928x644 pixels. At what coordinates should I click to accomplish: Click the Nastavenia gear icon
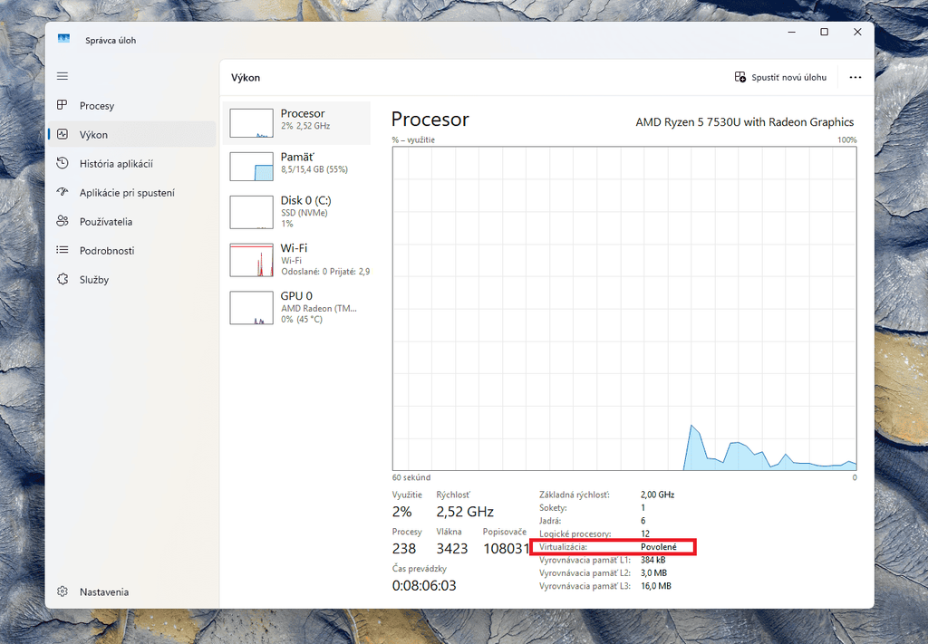tap(63, 591)
